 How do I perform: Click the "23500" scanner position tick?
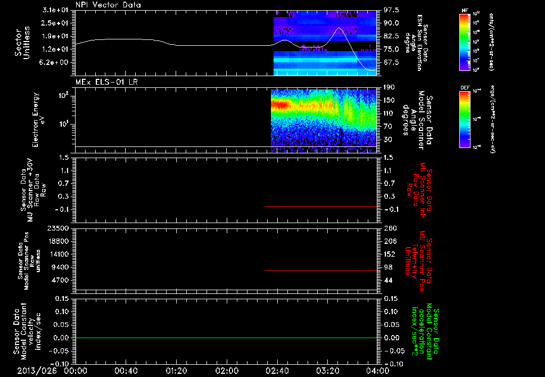point(58,228)
